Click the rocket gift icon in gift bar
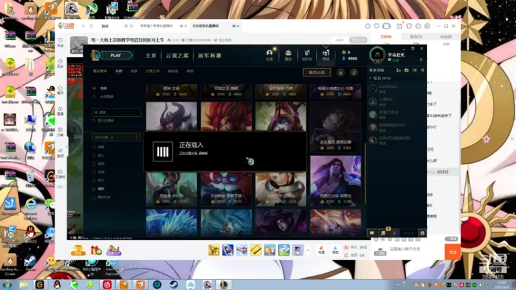Viewport: 516px width, 290px height. point(228,250)
